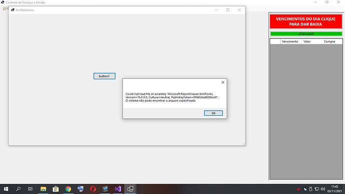Screen dimensions: 345x194
Task: Open Microsoft Store taskbar icon
Action: pos(55,189)
